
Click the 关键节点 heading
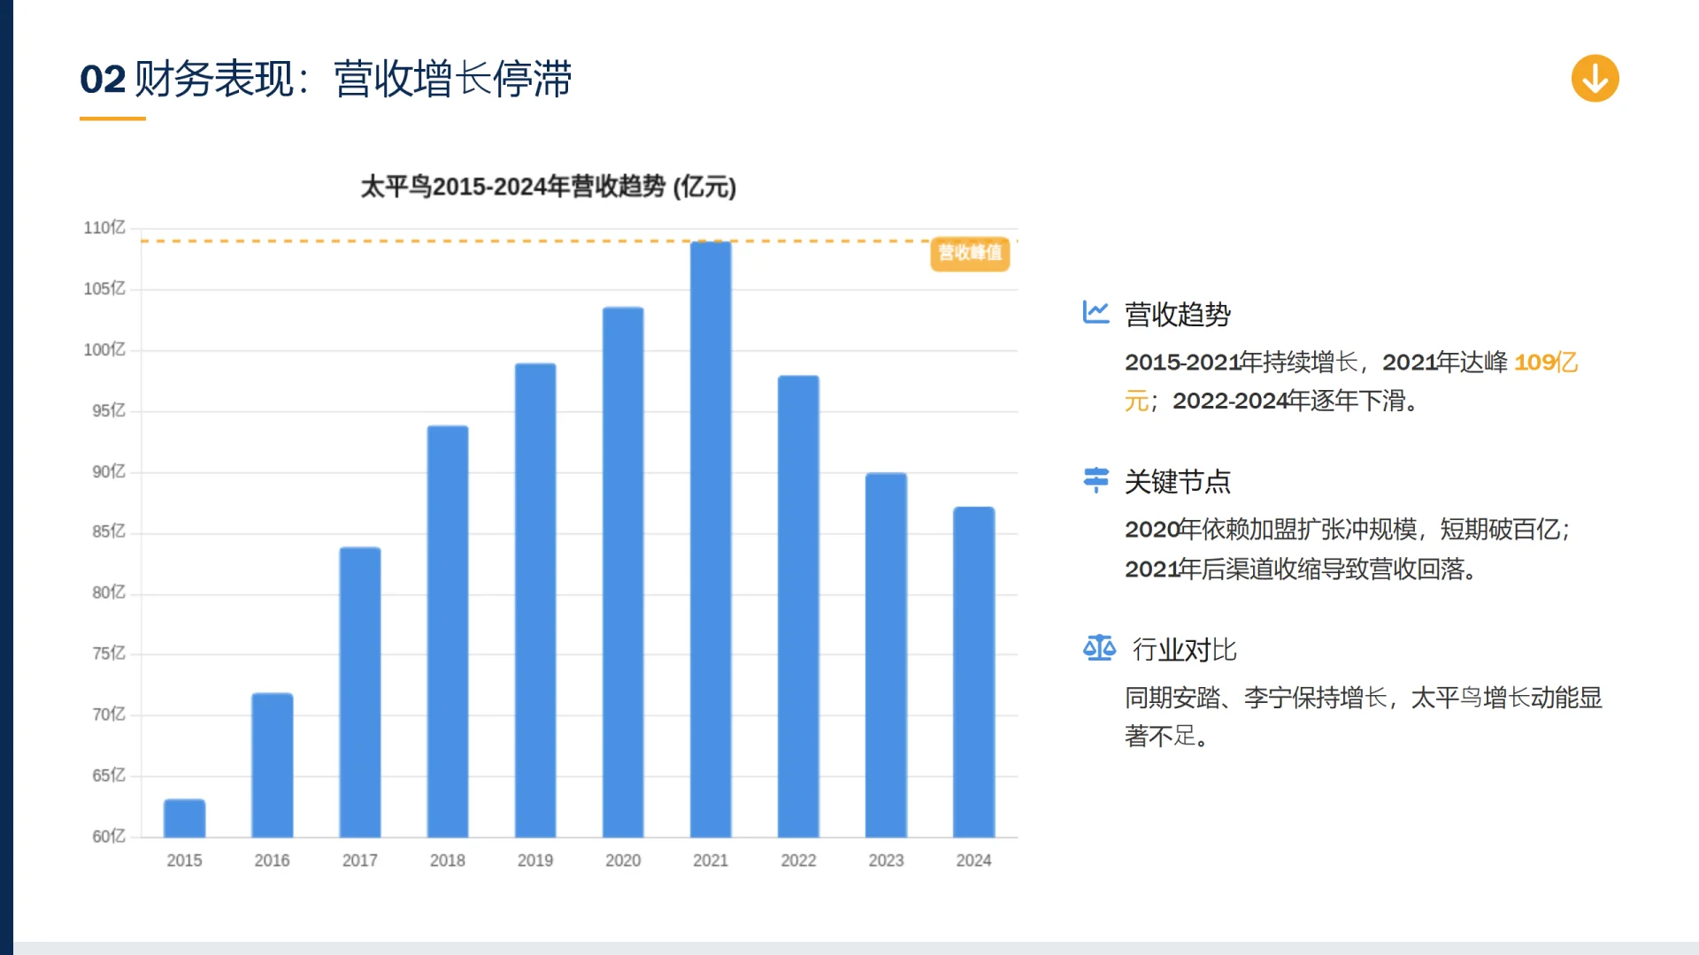pyautogui.click(x=1178, y=481)
